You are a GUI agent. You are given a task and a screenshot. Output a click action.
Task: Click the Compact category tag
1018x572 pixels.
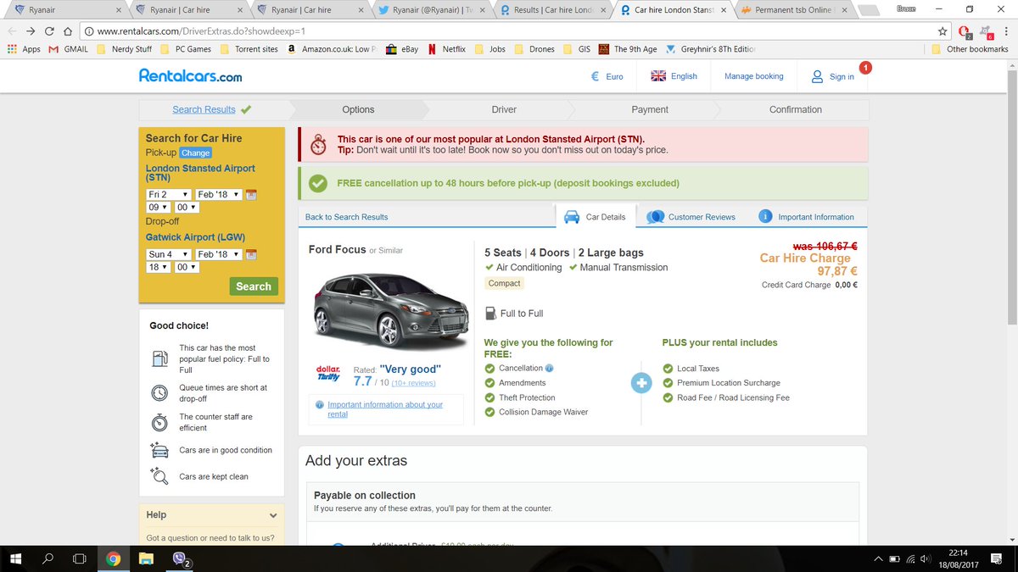pos(505,284)
